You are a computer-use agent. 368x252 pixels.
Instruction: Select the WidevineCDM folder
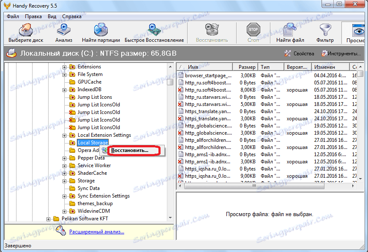pyautogui.click(x=94, y=211)
